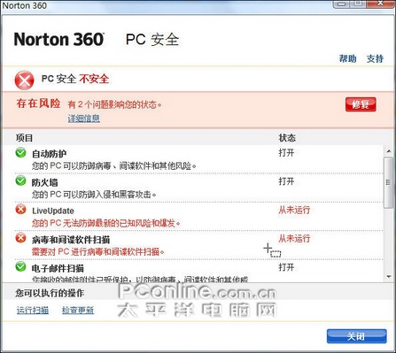Click the 项目 column header

point(24,138)
